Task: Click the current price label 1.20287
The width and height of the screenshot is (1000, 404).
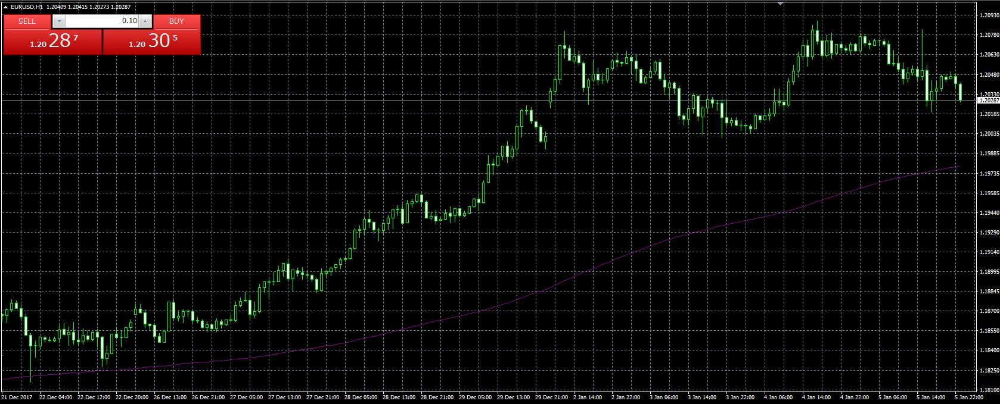Action: [989, 101]
